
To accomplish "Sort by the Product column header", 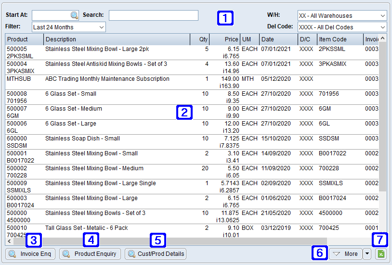I will click(x=24, y=39).
